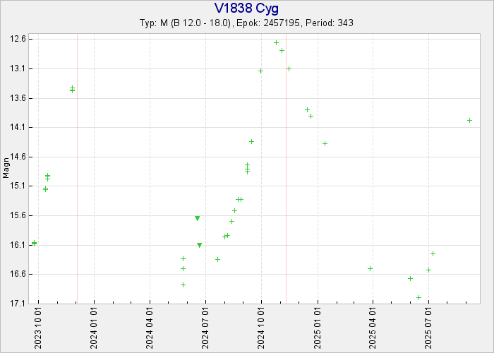
Task: Click the 15.1 magnitude axis label
Action: click(x=18, y=186)
